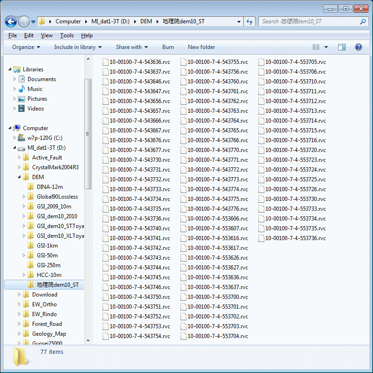Screen dimensions: 373x373
Task: Open the address bar history dropdown
Action: 239,21
